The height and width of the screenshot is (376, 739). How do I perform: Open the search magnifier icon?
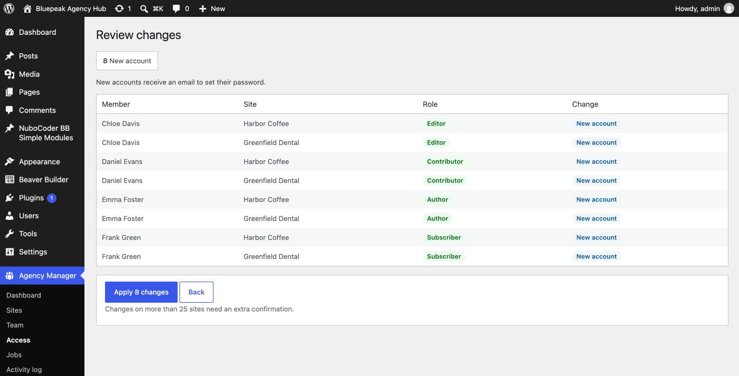pyautogui.click(x=144, y=8)
